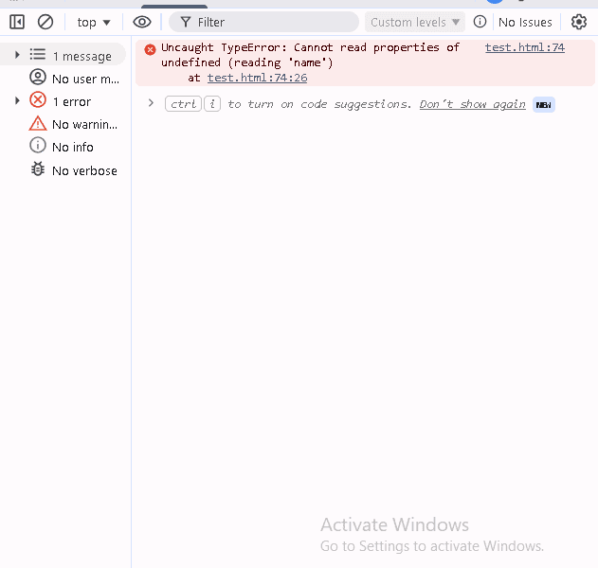Click into the Filter text field
This screenshot has width=598, height=568.
[x=275, y=22]
